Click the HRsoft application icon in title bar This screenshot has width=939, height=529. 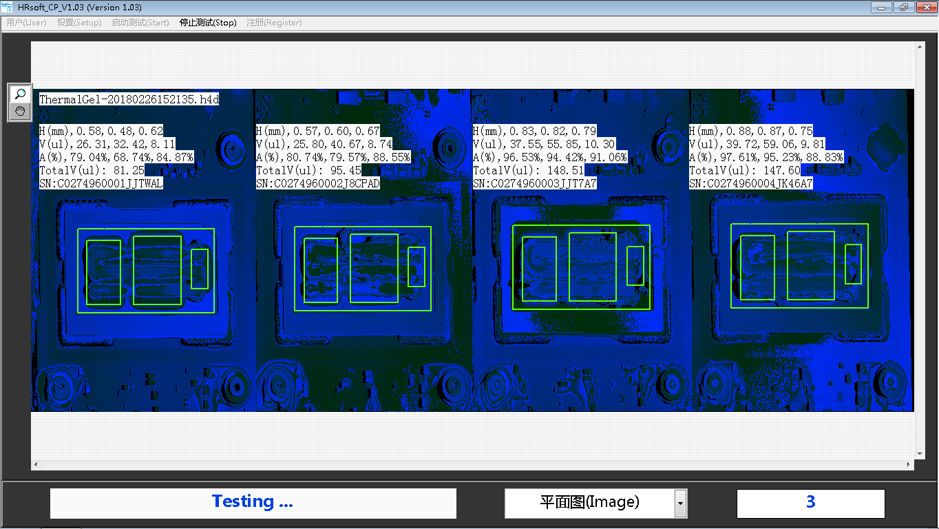click(8, 7)
